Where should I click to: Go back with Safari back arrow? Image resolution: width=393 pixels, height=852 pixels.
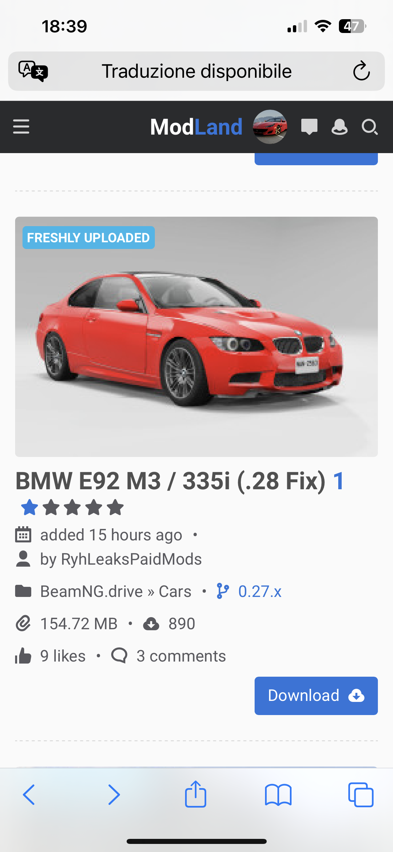29,795
